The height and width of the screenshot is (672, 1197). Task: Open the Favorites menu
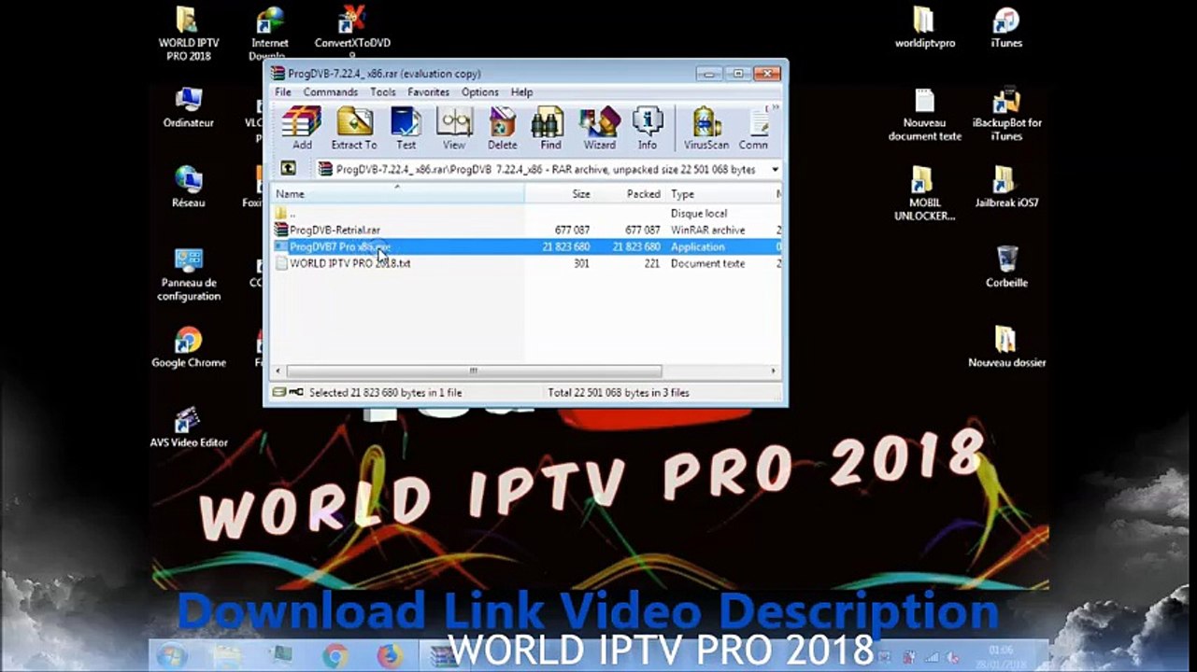pos(429,92)
